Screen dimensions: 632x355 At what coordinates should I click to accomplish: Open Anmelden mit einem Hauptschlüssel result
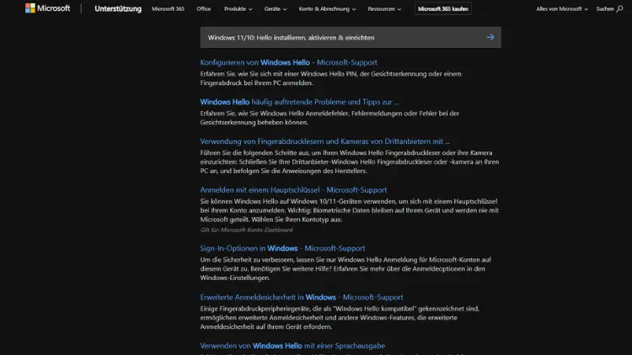(293, 189)
